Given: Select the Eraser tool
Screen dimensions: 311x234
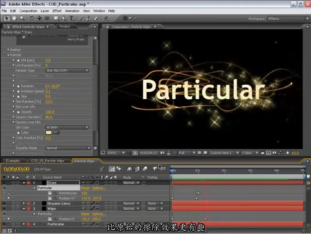Looking at the screenshot, I should [96, 18].
